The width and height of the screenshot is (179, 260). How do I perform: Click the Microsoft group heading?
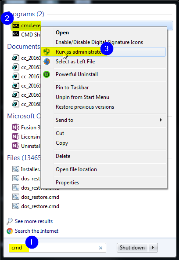pos(24,116)
